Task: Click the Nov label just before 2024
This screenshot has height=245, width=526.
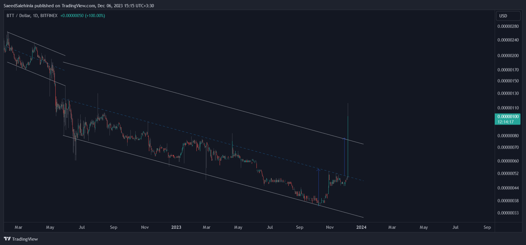Action: pos(330,227)
